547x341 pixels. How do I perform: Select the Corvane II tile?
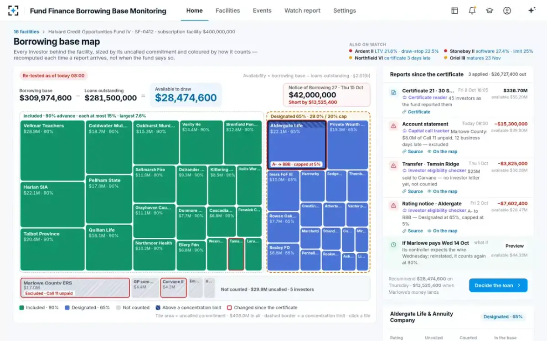tap(173, 288)
